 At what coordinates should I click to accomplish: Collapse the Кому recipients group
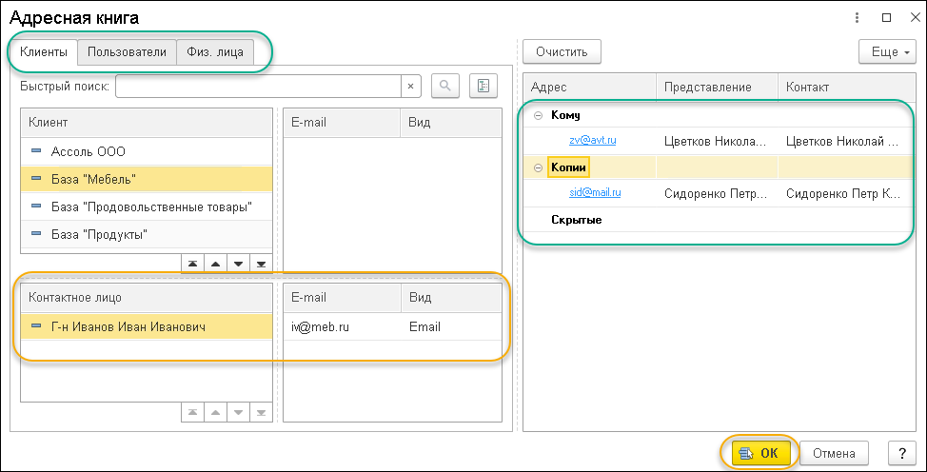coord(539,115)
